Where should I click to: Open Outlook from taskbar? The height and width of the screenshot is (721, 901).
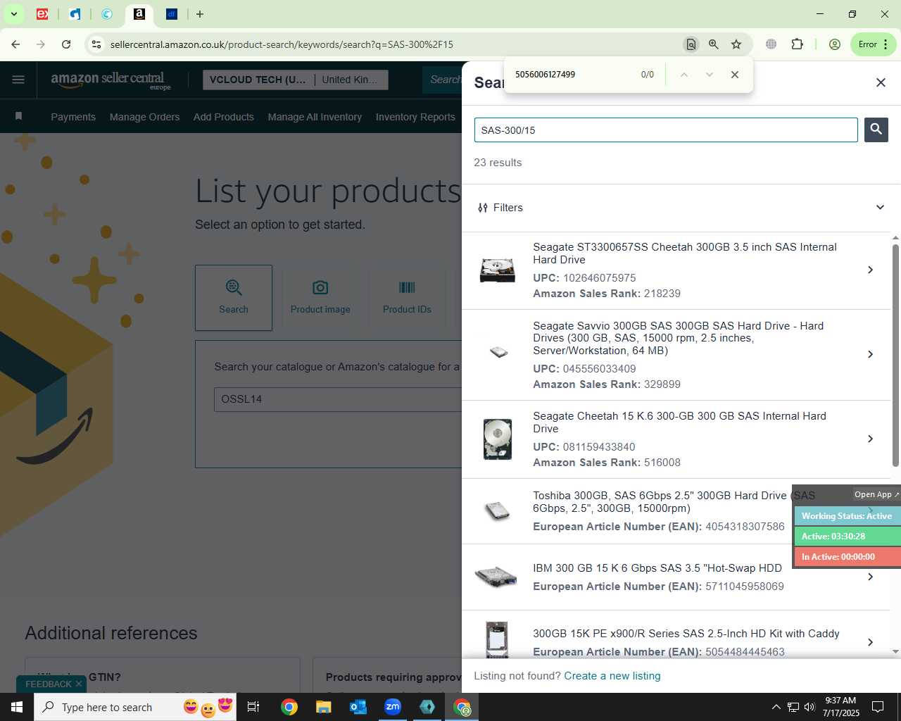(x=358, y=707)
